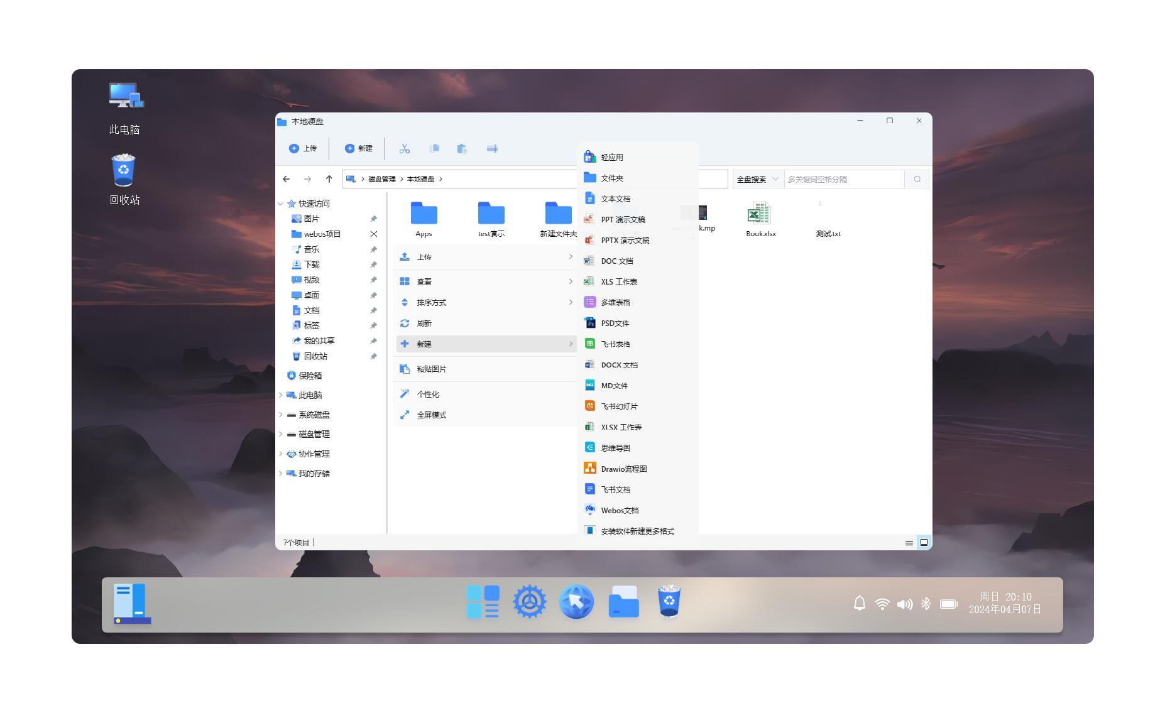This screenshot has width=1165, height=713.
Task: Navigate up one folder level
Action: click(329, 179)
